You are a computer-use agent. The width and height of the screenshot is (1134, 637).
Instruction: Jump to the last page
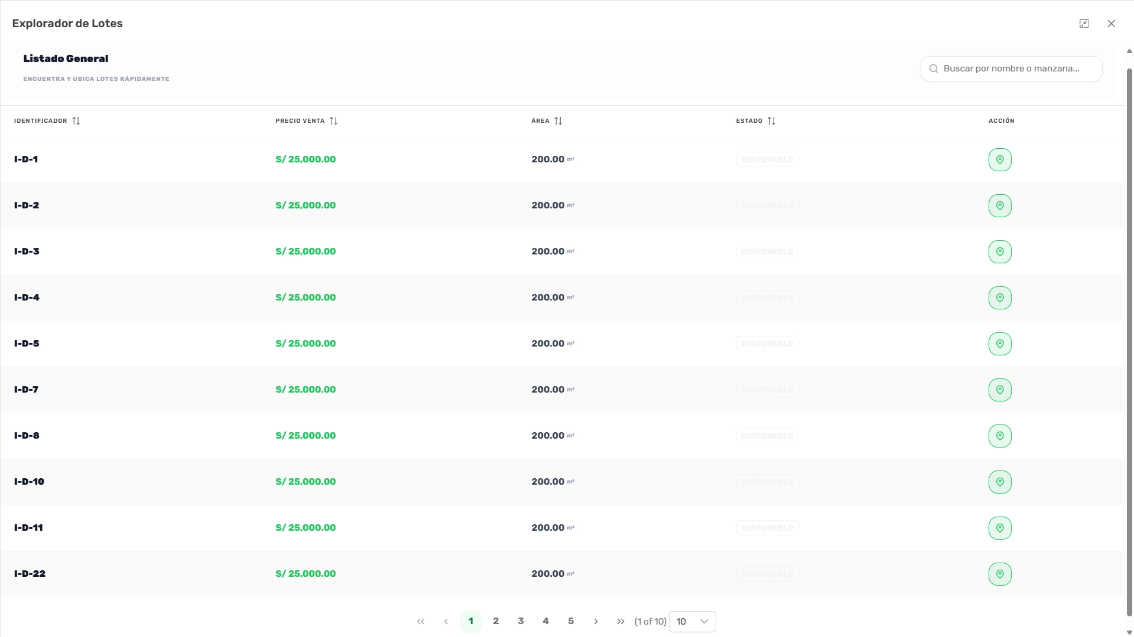(620, 621)
